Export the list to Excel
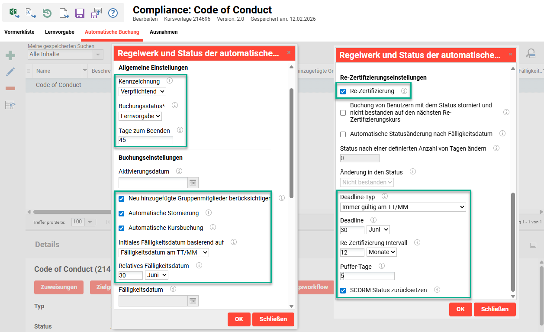The width and height of the screenshot is (544, 332). (x=14, y=13)
